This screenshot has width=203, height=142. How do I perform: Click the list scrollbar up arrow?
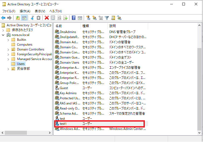pyautogui.click(x=199, y=26)
